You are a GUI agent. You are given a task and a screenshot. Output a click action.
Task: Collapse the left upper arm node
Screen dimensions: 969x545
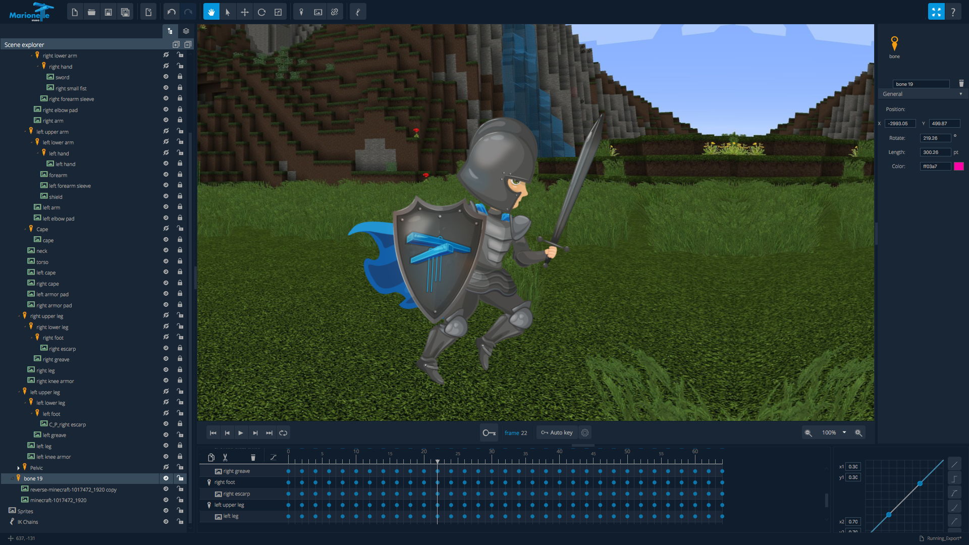(x=25, y=132)
